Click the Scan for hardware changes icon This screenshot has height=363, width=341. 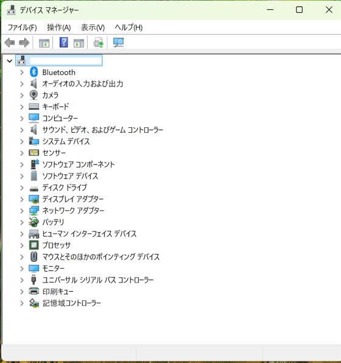click(118, 43)
